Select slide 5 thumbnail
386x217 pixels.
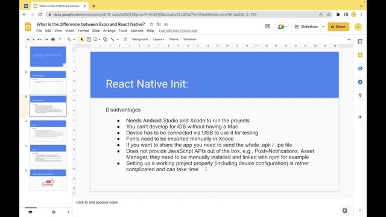48,155
